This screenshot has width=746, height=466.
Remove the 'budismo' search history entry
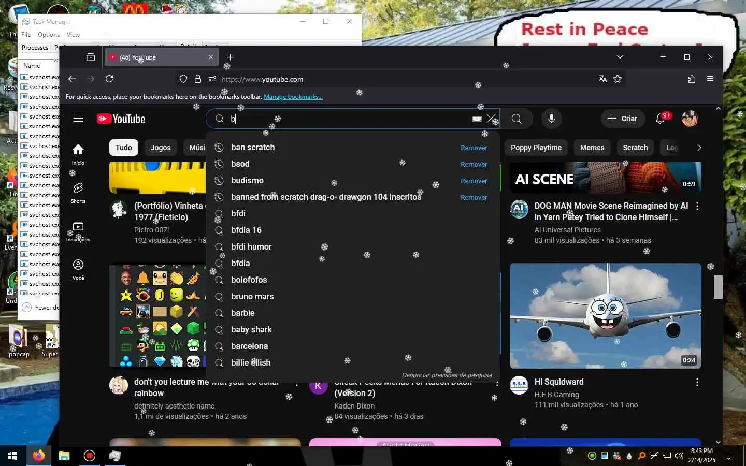click(474, 181)
